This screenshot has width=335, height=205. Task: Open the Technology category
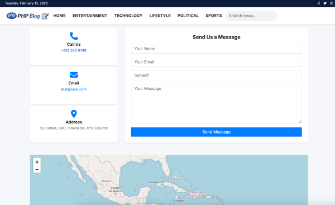point(128,16)
